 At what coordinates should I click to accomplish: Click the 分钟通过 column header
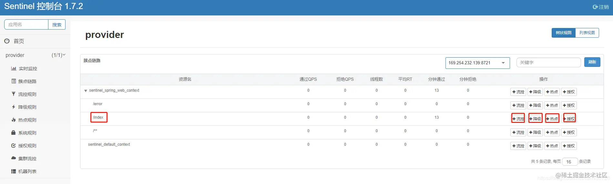click(436, 79)
